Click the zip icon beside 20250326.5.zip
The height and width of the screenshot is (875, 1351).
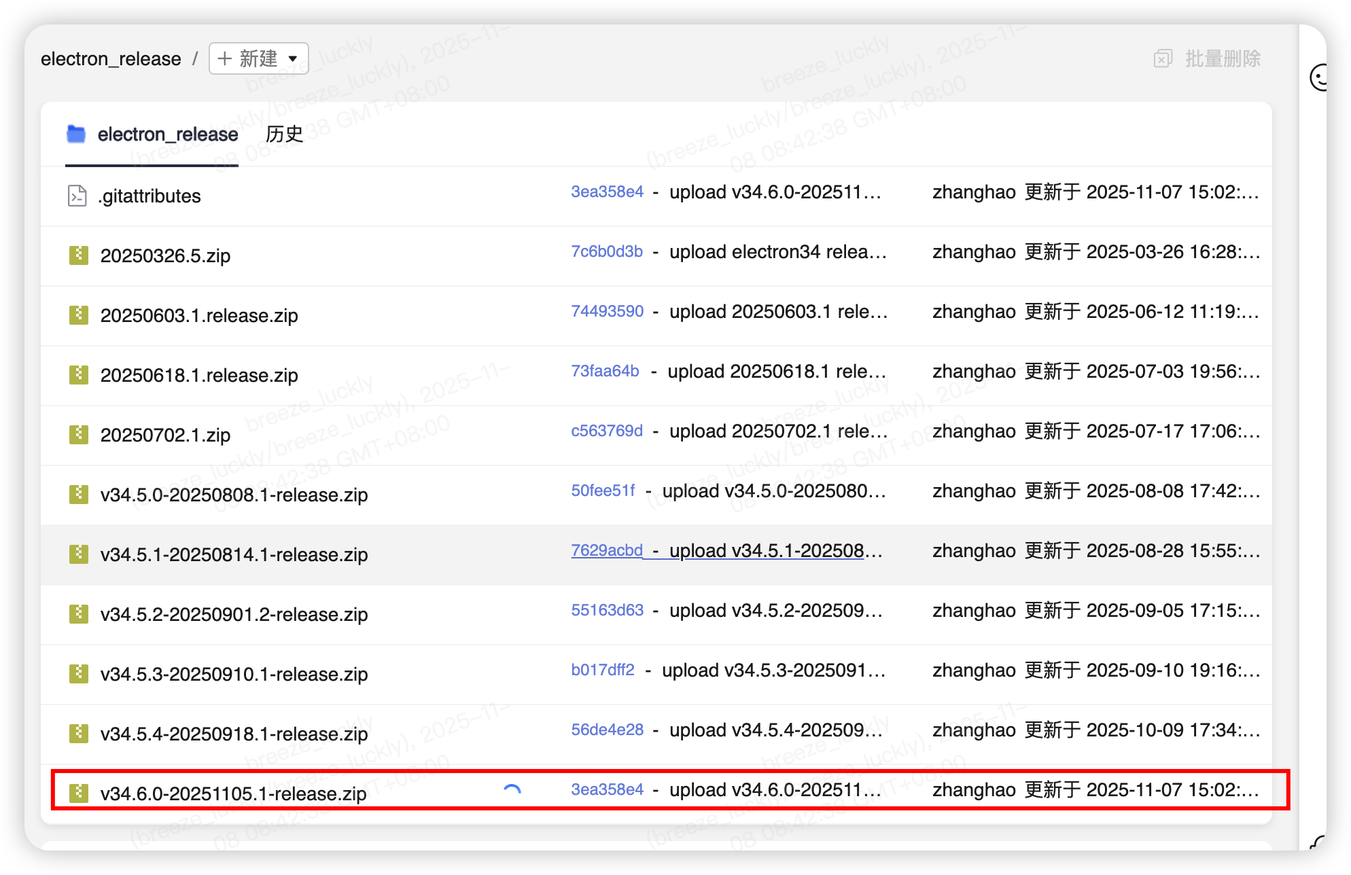point(79,255)
